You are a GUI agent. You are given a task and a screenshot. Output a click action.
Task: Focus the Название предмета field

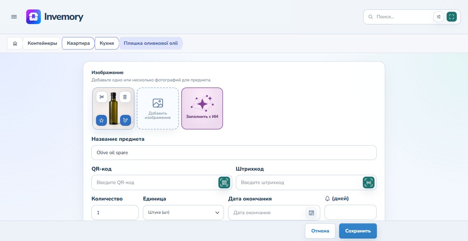tap(234, 153)
